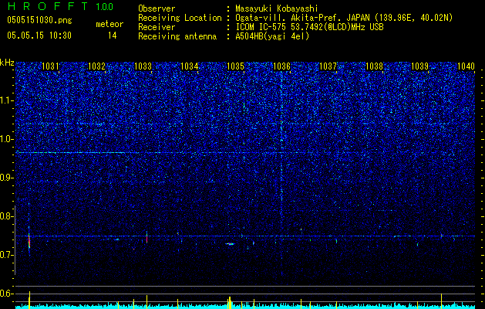Click the 1038 time marker

click(x=374, y=66)
